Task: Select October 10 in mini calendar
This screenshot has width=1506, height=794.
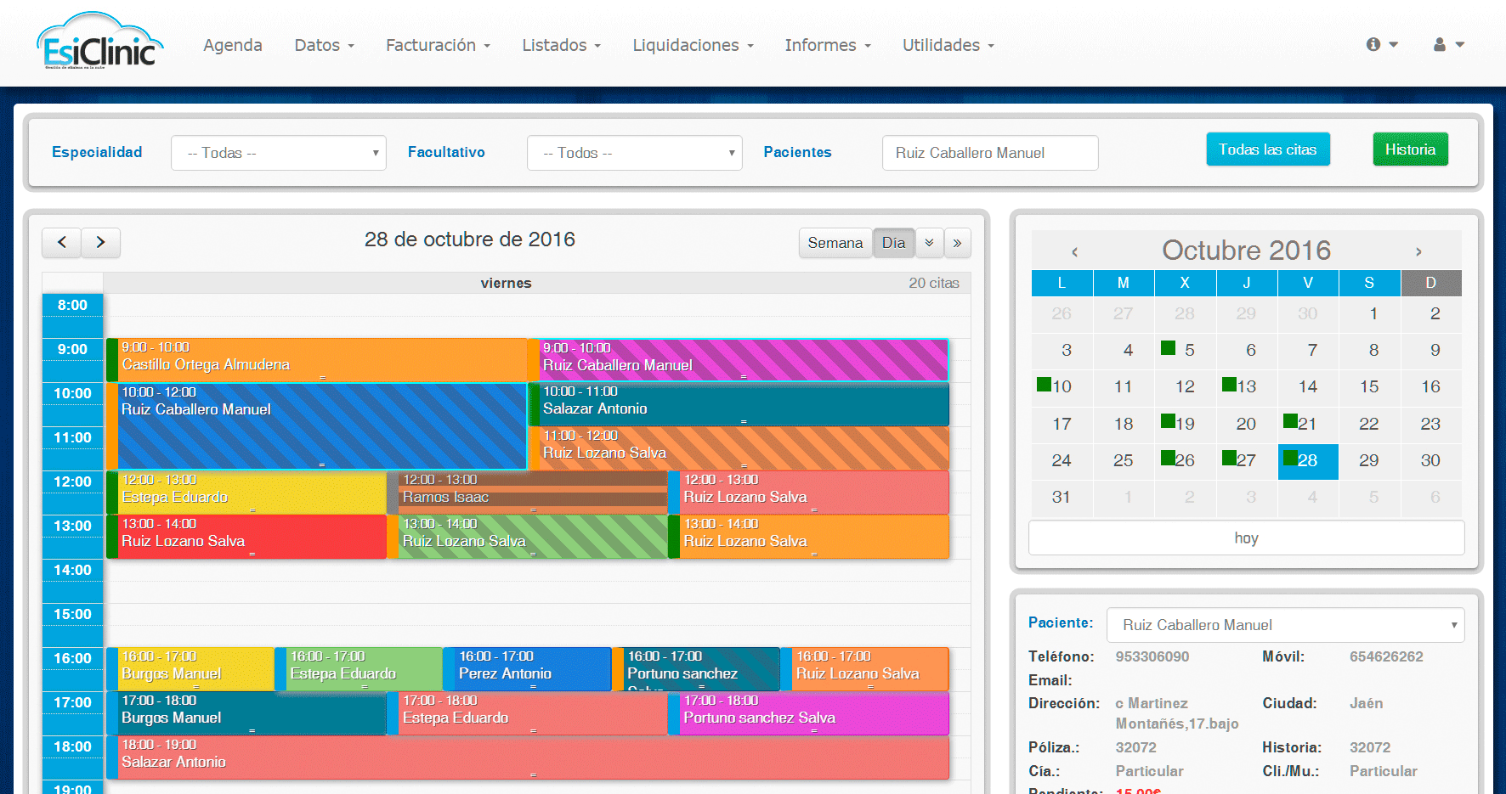Action: (1062, 387)
